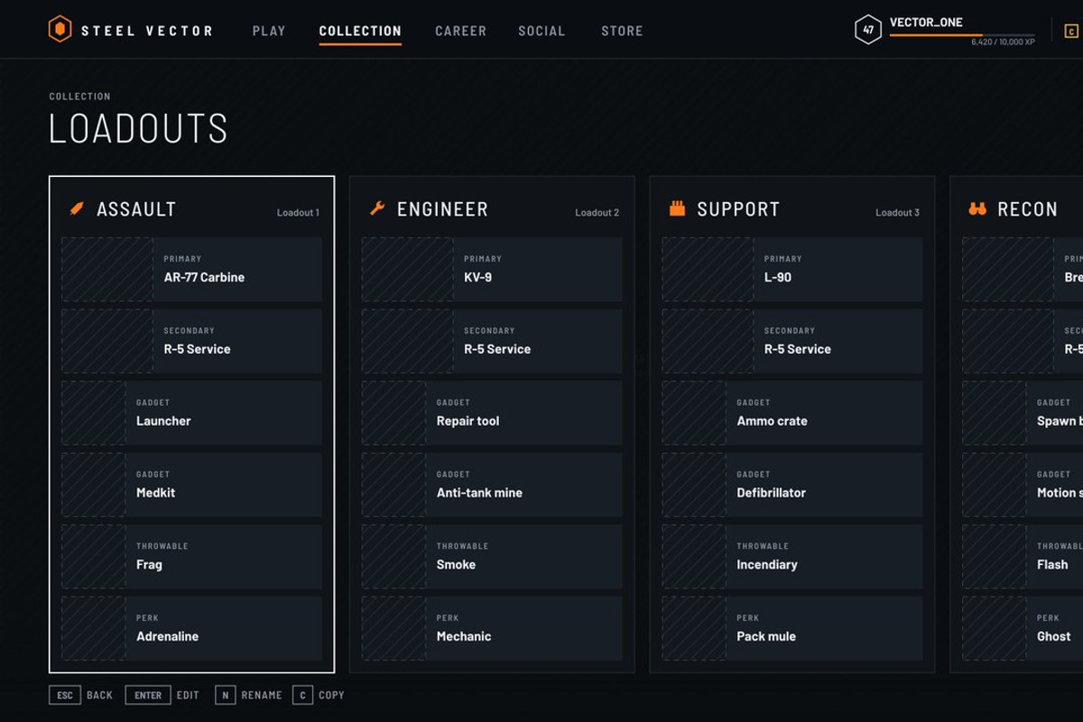The width and height of the screenshot is (1083, 722).
Task: Select the Smoke throwable slot
Action: click(x=492, y=557)
